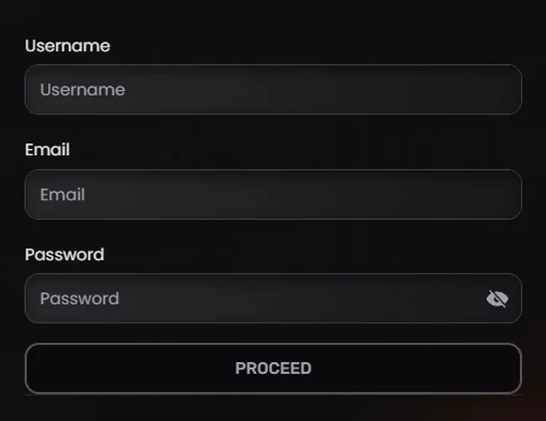Image resolution: width=546 pixels, height=421 pixels.
Task: Click the Username label above the field
Action: pos(67,45)
